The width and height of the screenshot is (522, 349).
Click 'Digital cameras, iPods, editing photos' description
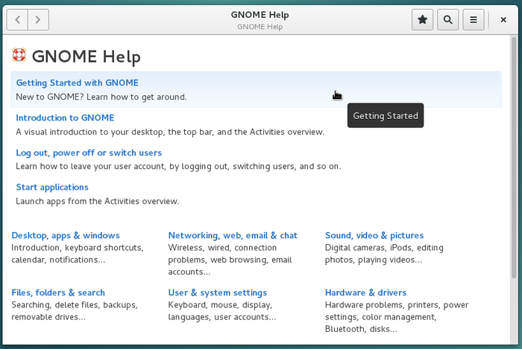coord(384,254)
